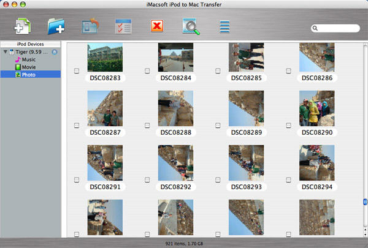
Task: Click the add folder icon in toolbar
Action: [56, 26]
